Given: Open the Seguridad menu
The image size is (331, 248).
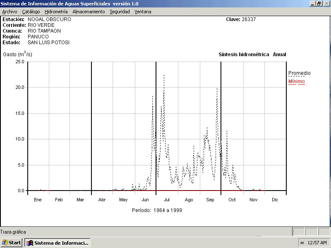Looking at the screenshot, I should click(x=120, y=12).
